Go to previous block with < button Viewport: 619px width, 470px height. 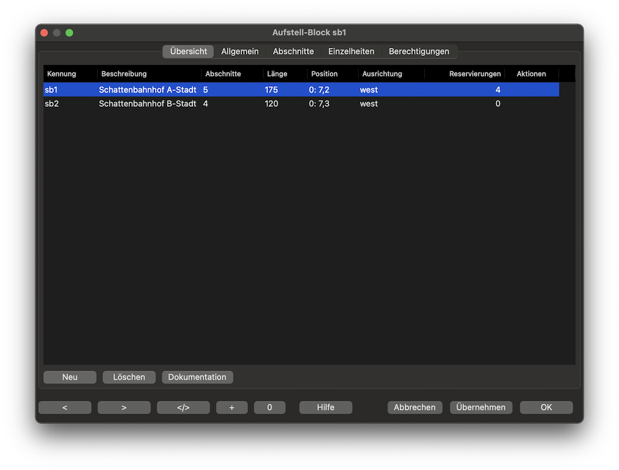(x=65, y=408)
